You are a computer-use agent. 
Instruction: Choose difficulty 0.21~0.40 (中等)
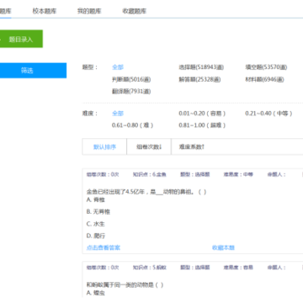pyautogui.click(x=268, y=114)
